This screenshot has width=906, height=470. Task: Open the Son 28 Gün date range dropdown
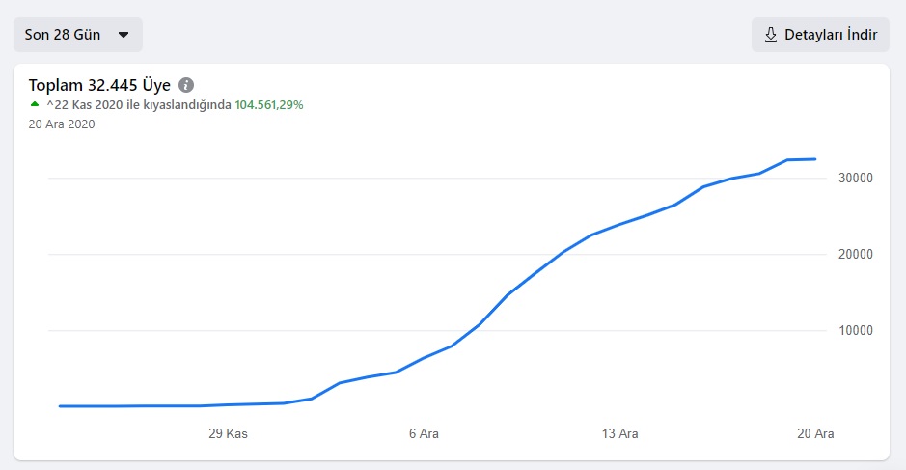tap(78, 35)
